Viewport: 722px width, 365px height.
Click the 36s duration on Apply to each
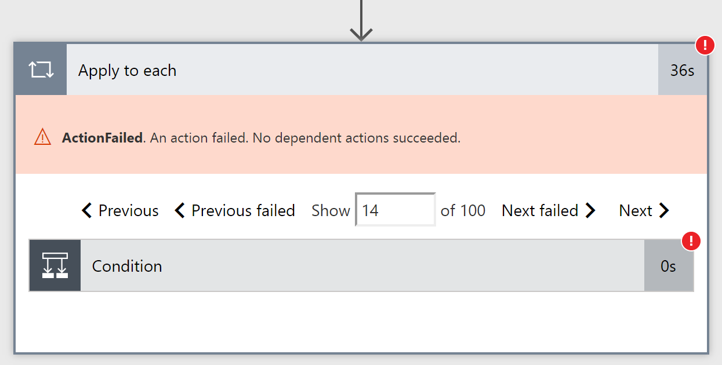click(682, 70)
